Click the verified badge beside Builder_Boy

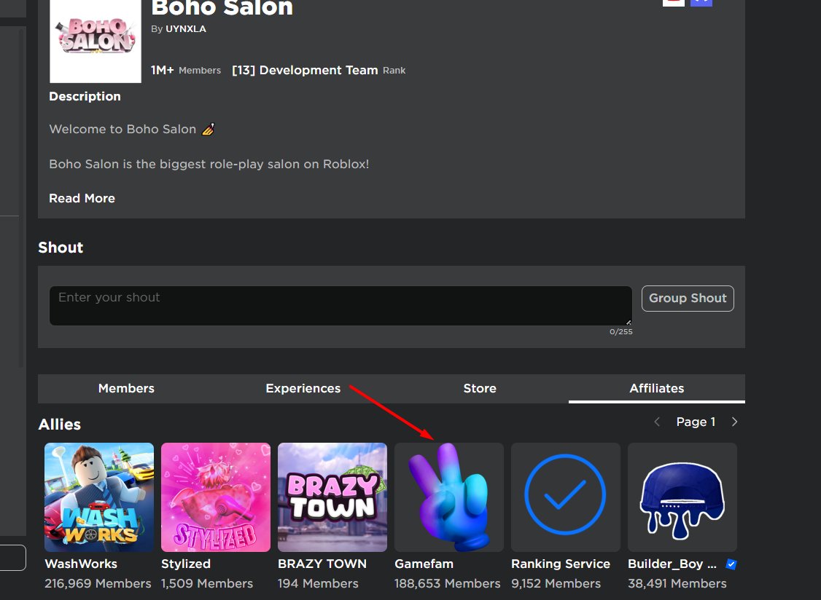click(x=731, y=564)
